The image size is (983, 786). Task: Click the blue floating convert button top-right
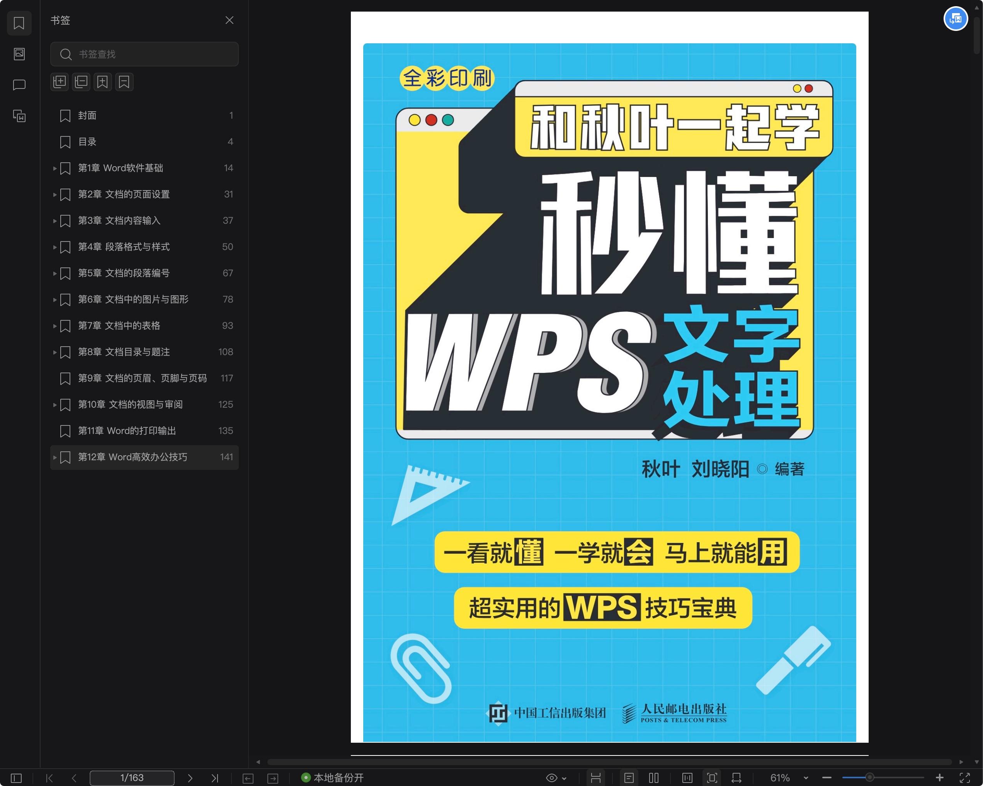tap(956, 19)
